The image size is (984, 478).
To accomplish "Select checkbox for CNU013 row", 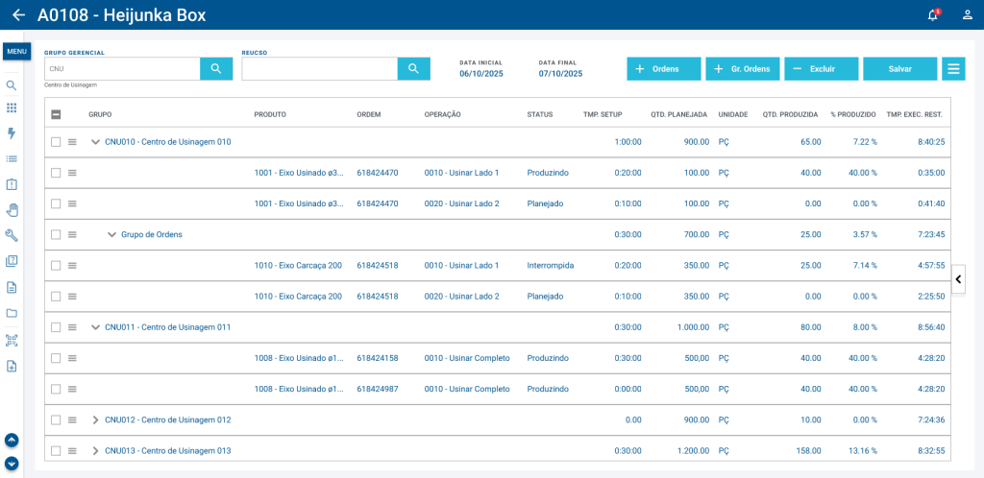I will [x=56, y=451].
